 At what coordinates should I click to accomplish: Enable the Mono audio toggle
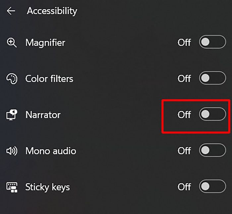click(x=212, y=151)
